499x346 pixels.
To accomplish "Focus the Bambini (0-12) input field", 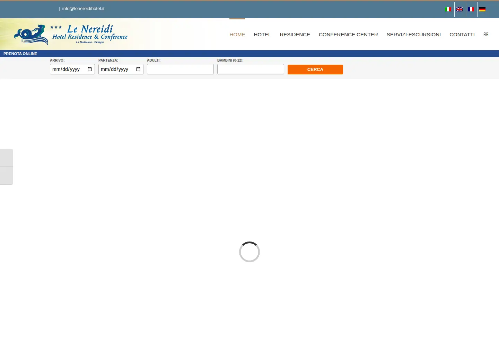I will pos(251,69).
